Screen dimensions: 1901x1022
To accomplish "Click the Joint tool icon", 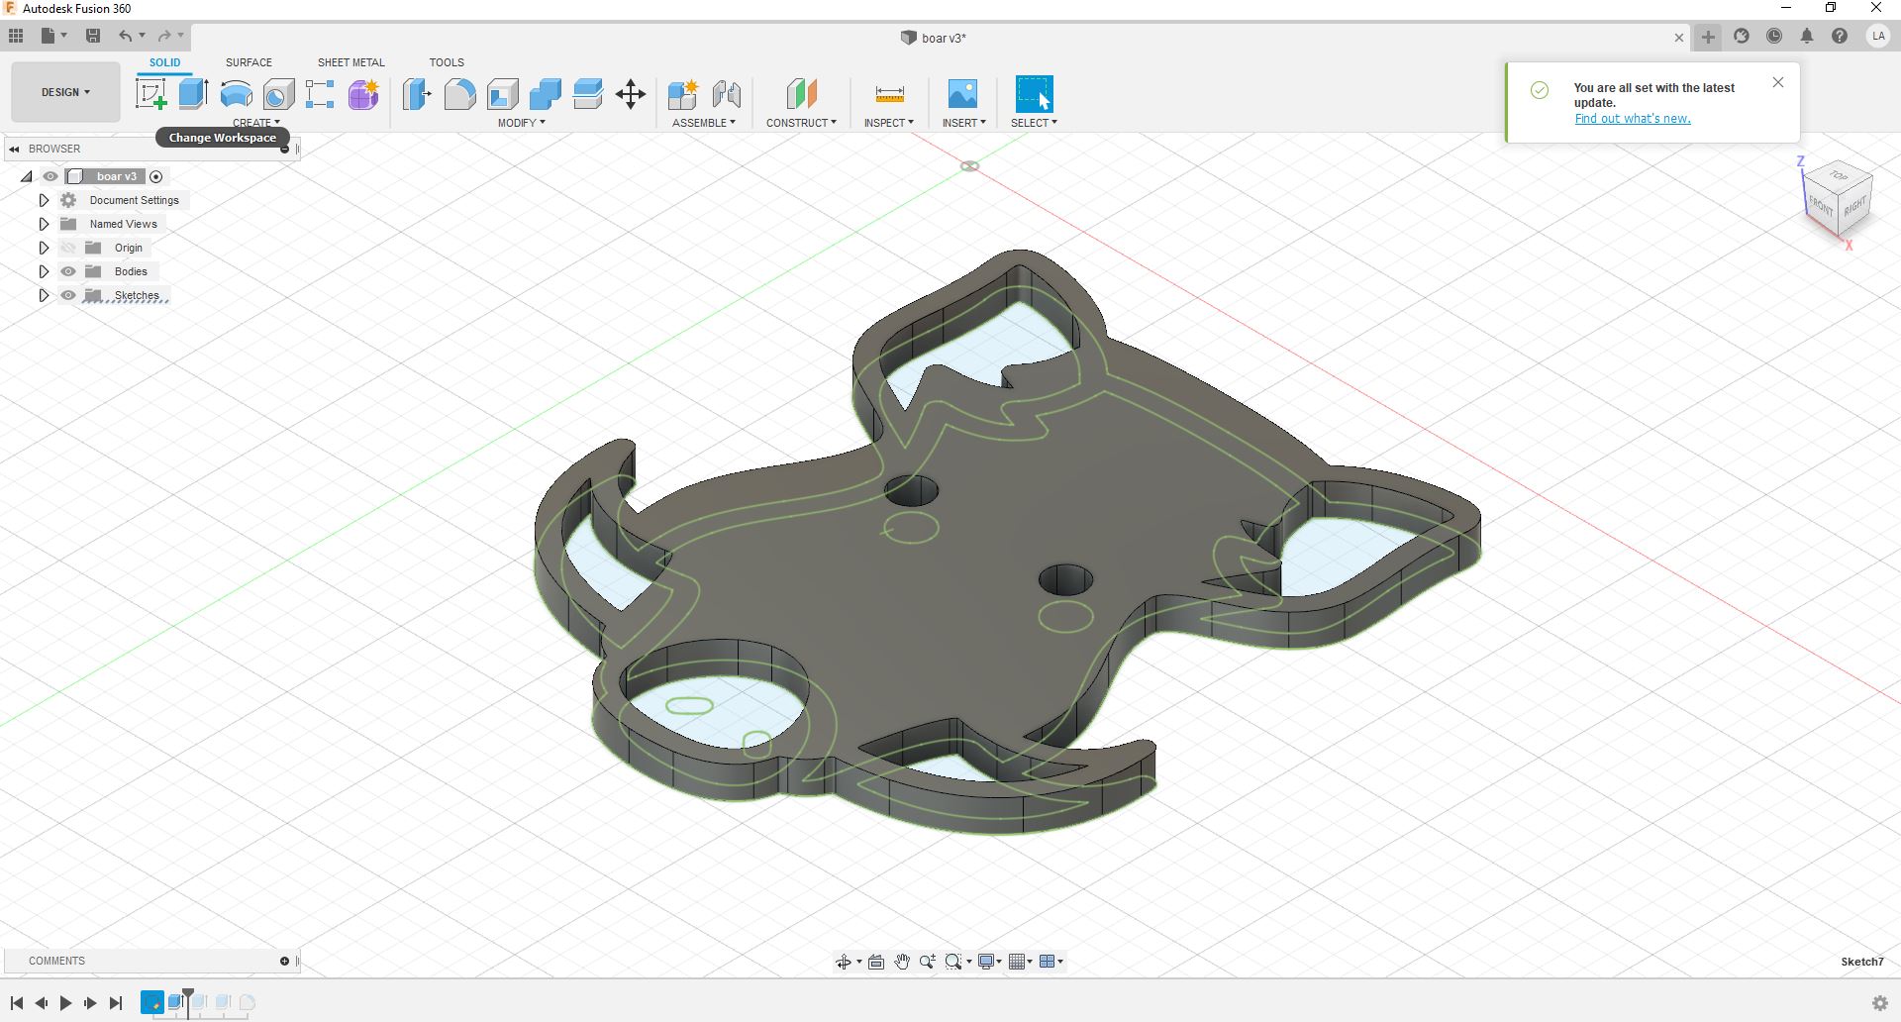I will point(727,94).
